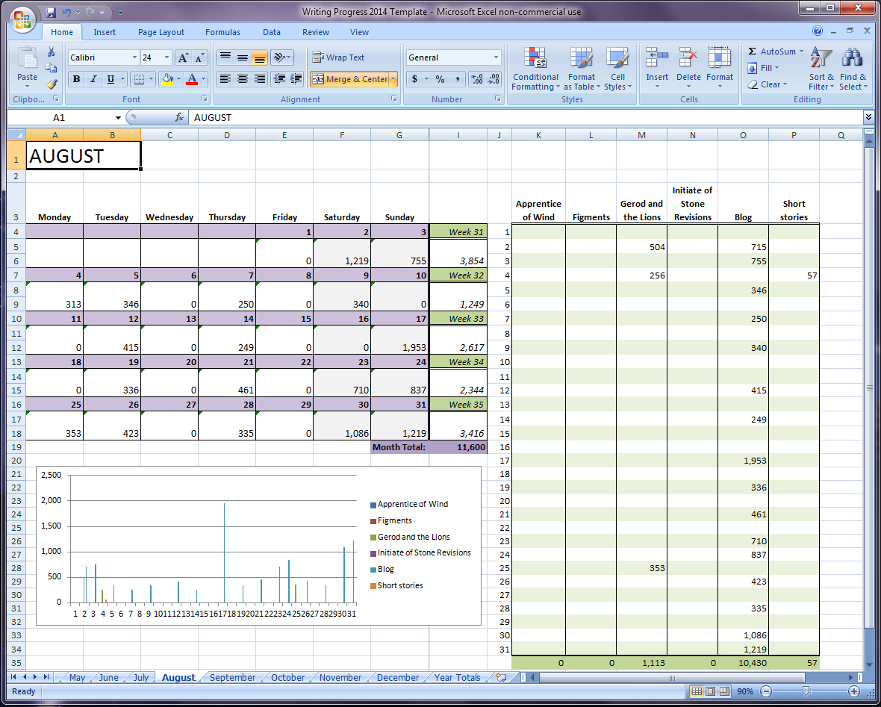Toggle Italic formatting
The width and height of the screenshot is (881, 707).
pos(93,79)
